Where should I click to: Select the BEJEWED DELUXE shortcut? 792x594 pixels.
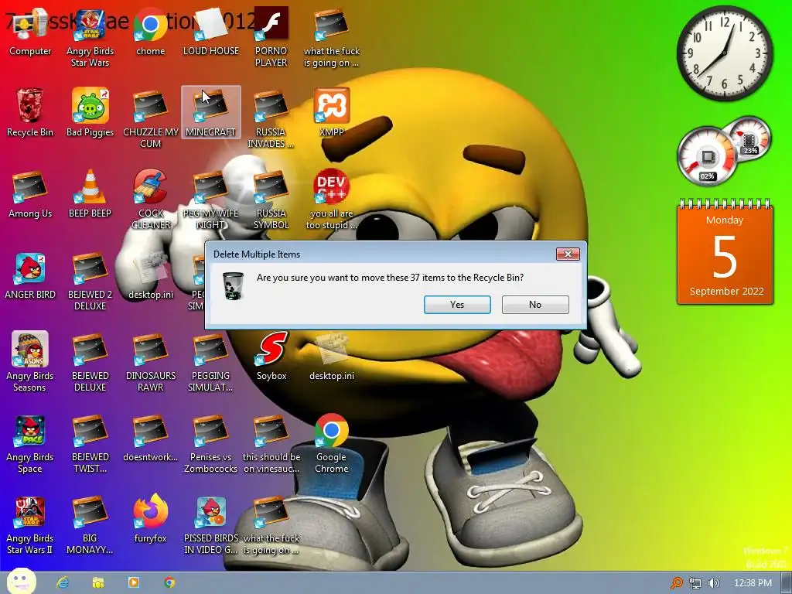tap(90, 363)
